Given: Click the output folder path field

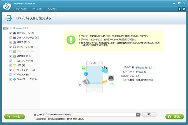Looking at the screenshot, I should click(x=91, y=114).
